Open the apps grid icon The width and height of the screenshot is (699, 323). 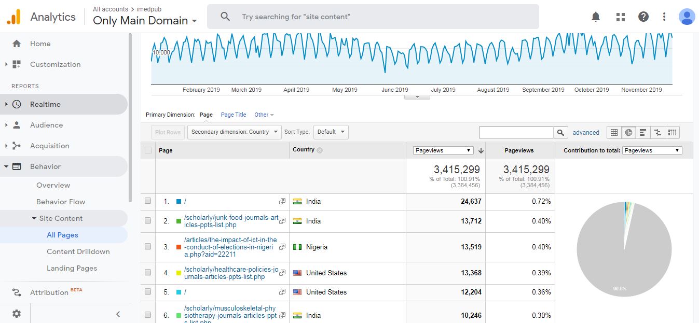click(x=620, y=17)
